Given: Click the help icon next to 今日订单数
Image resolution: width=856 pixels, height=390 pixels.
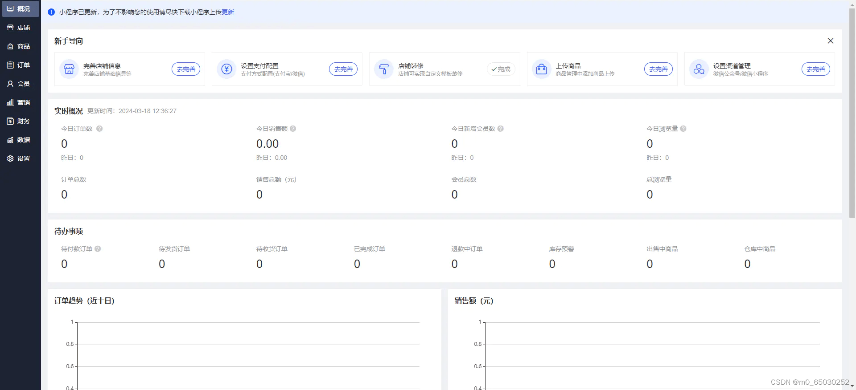Looking at the screenshot, I should pyautogui.click(x=99, y=129).
